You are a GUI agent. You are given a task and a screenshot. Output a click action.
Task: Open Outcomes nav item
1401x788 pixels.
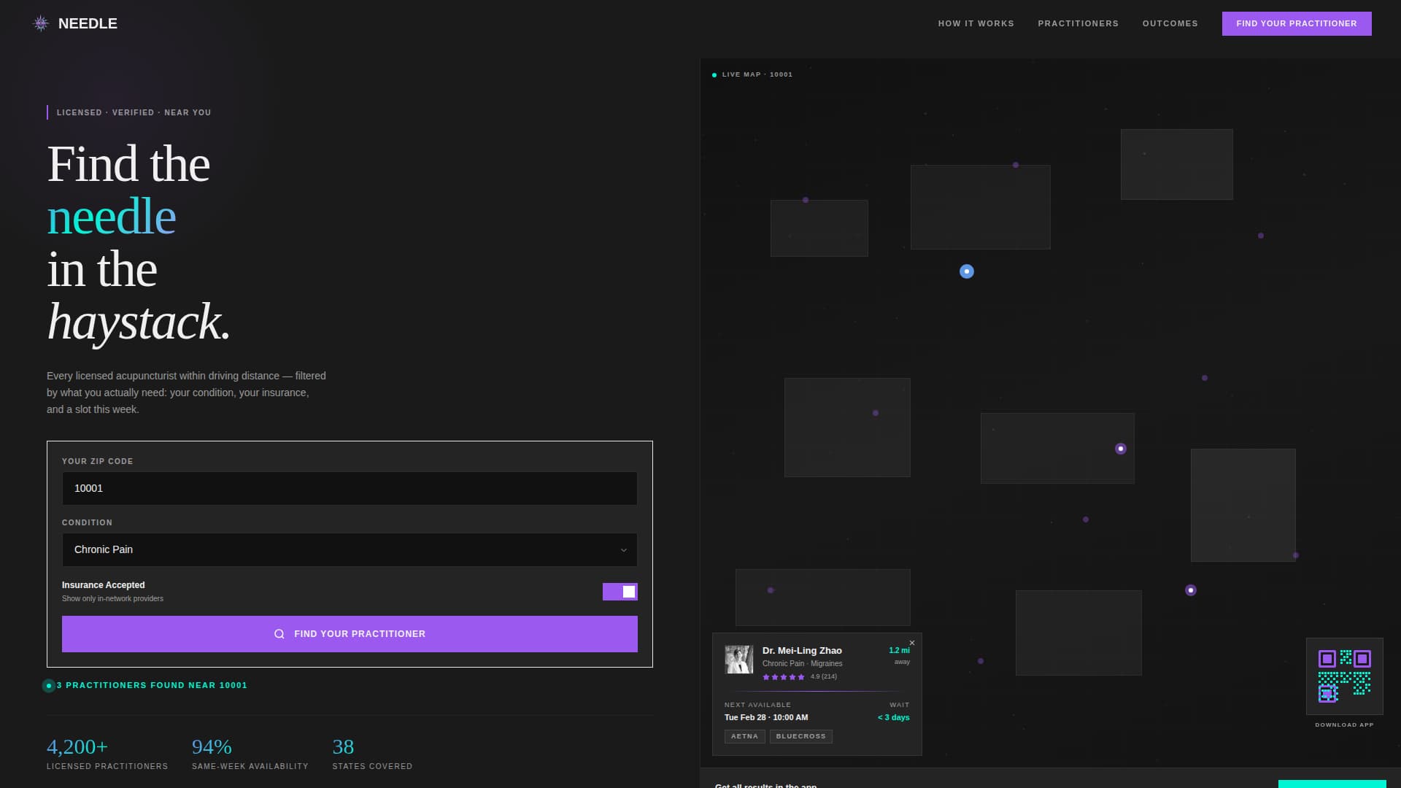[x=1170, y=23]
